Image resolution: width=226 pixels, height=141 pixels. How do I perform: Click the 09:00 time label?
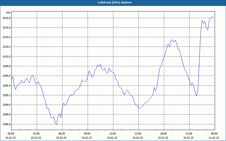coord(88,134)
